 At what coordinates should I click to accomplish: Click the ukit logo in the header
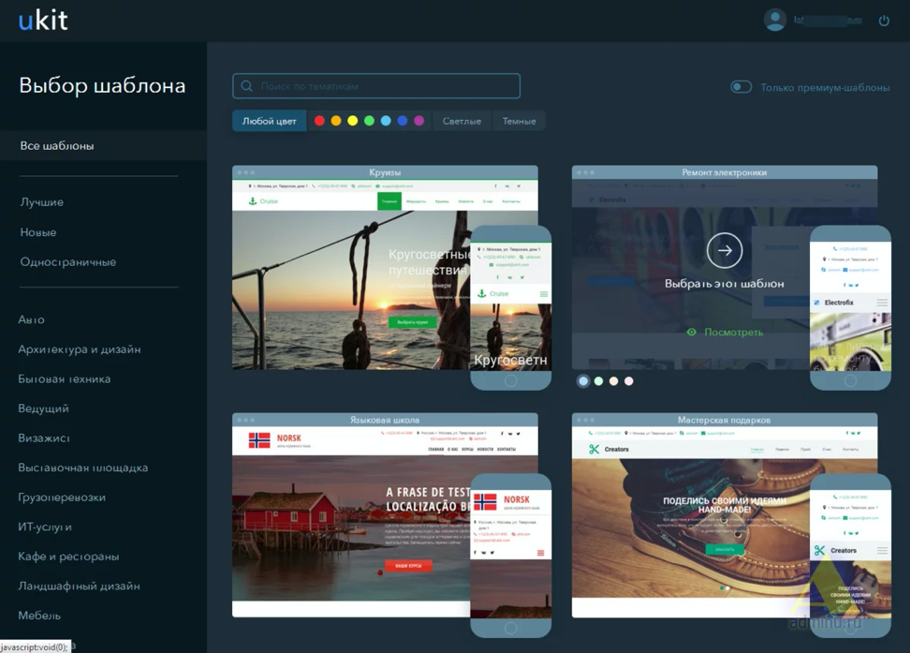point(44,20)
